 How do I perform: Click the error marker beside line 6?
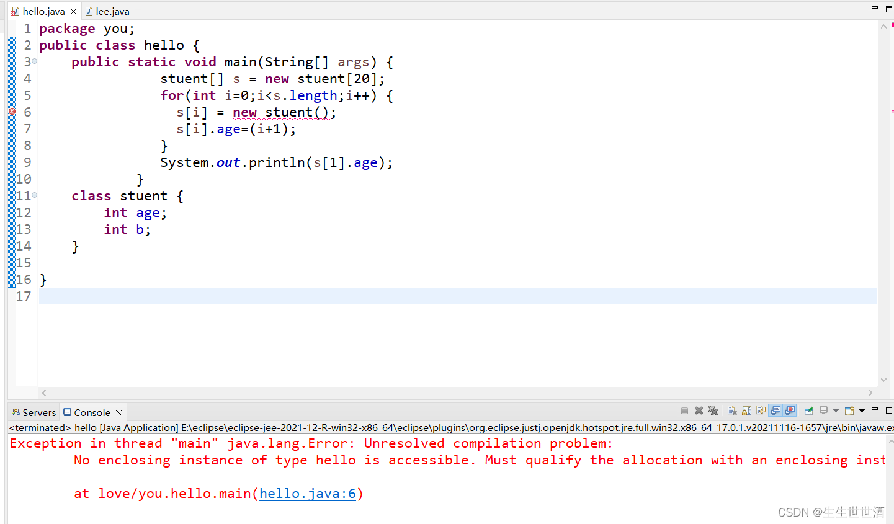[11, 112]
